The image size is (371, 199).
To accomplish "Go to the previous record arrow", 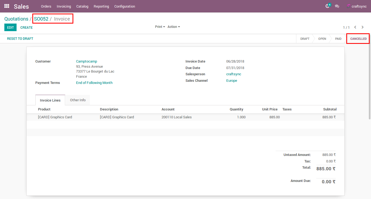I will coord(355,27).
